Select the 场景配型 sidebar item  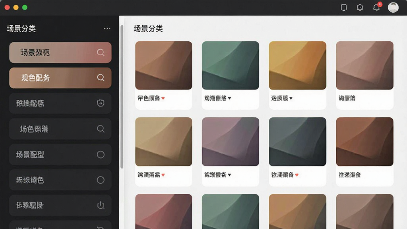click(60, 155)
